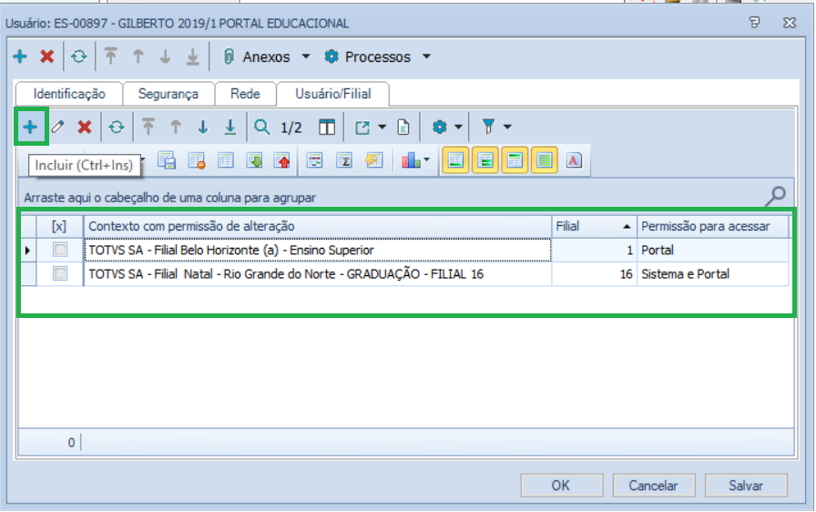The image size is (816, 512).
Task: Toggle yellow button with green indented bars
Action: (485, 160)
